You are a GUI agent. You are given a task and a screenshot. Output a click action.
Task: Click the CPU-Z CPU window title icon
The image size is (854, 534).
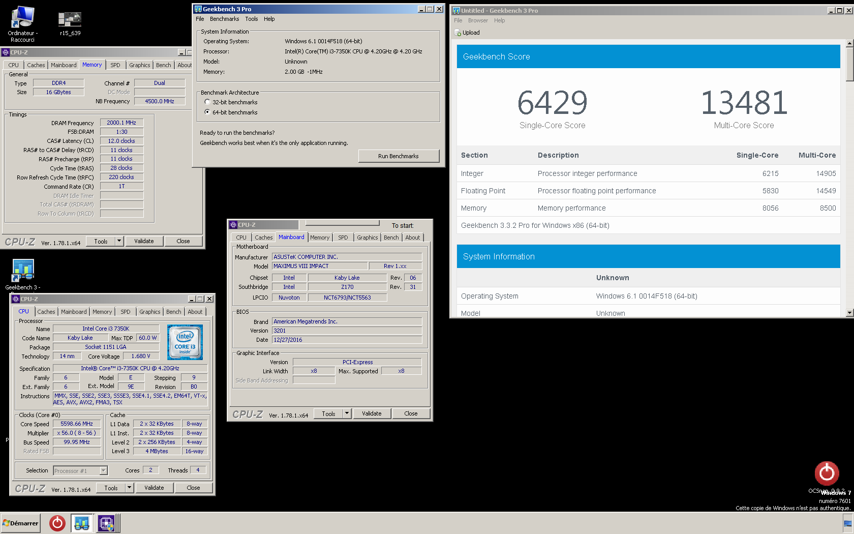pos(16,299)
